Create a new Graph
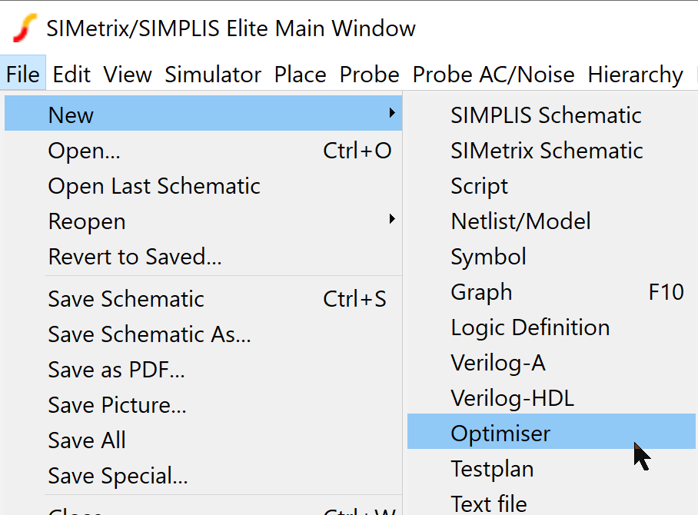Viewport: 698px width, 515px height. [x=481, y=292]
